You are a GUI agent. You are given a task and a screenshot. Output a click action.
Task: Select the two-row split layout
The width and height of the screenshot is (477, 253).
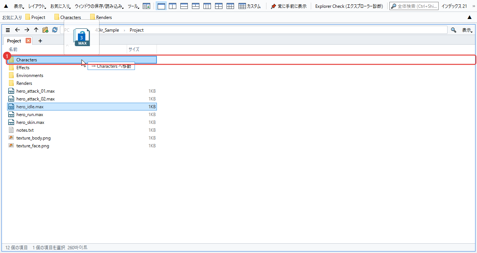pos(184,6)
